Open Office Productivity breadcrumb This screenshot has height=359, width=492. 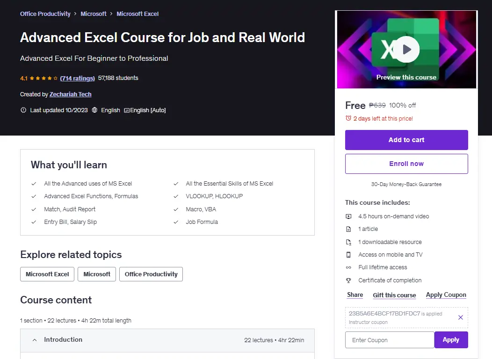pos(45,14)
